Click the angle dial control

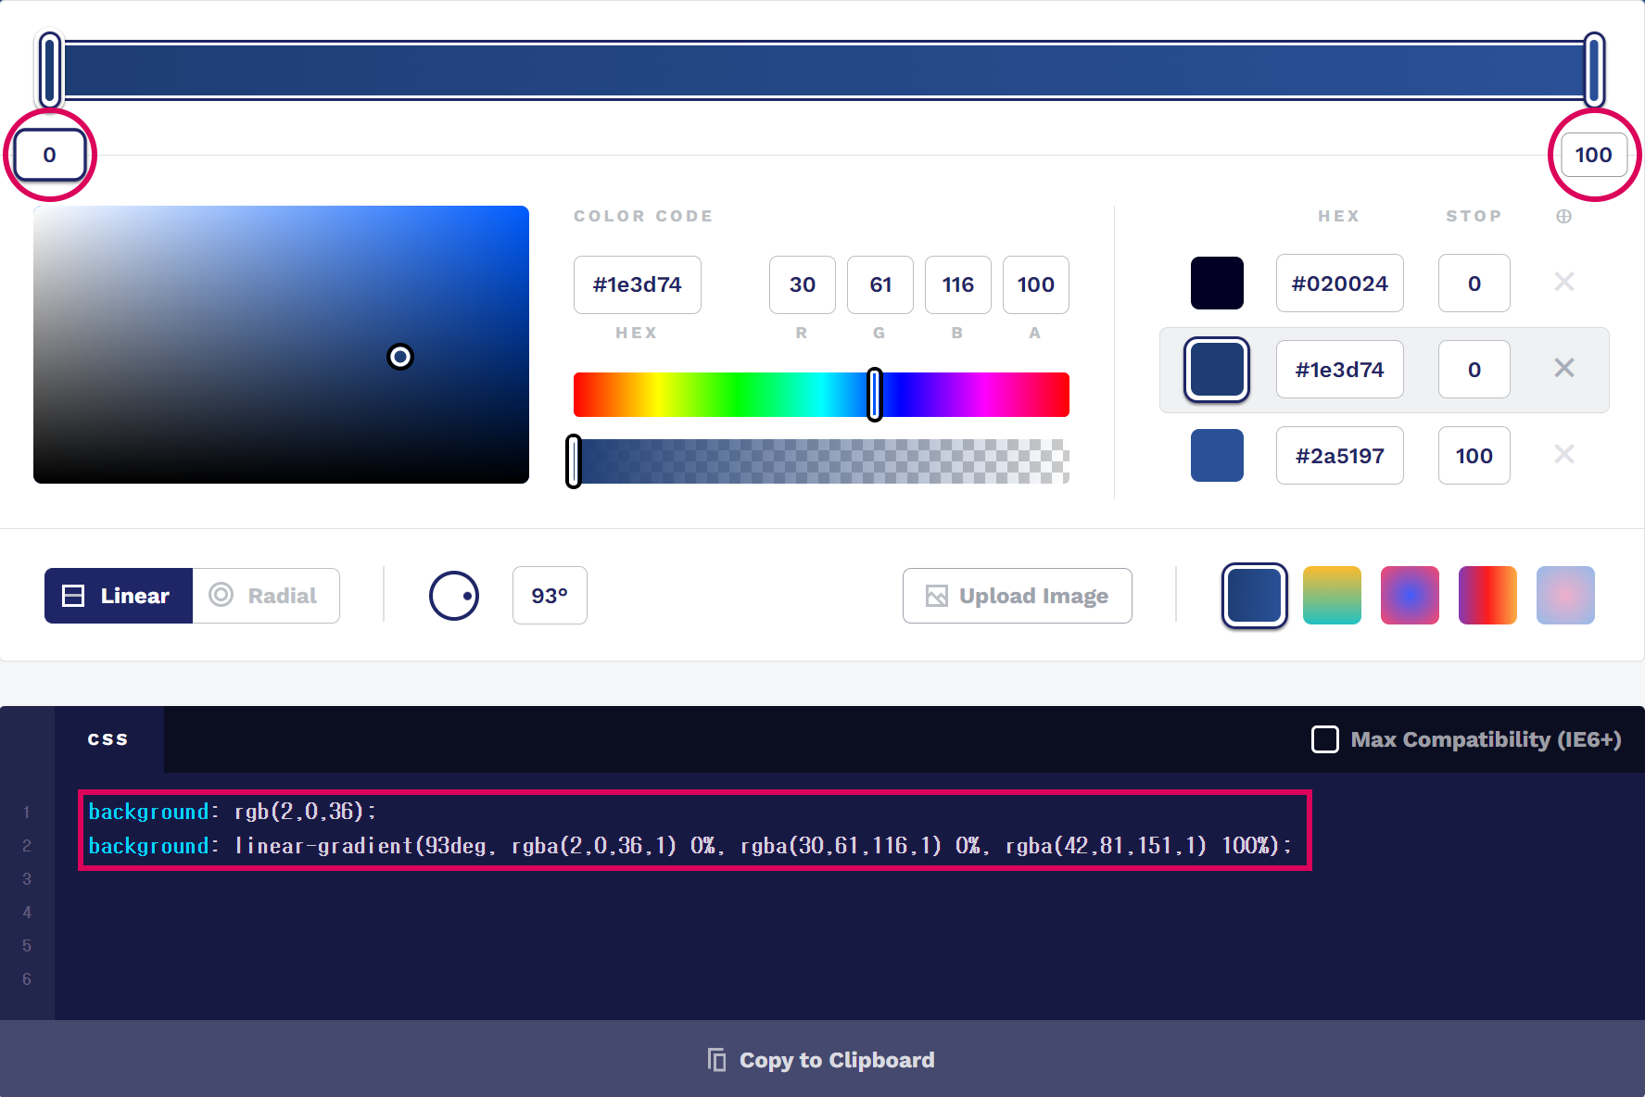point(454,596)
